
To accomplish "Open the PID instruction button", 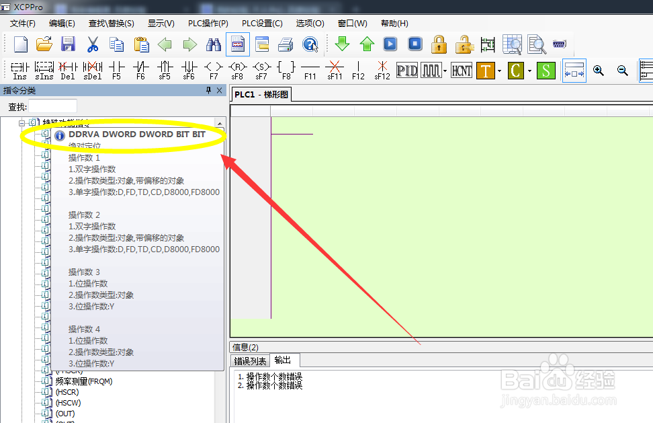I will [407, 71].
